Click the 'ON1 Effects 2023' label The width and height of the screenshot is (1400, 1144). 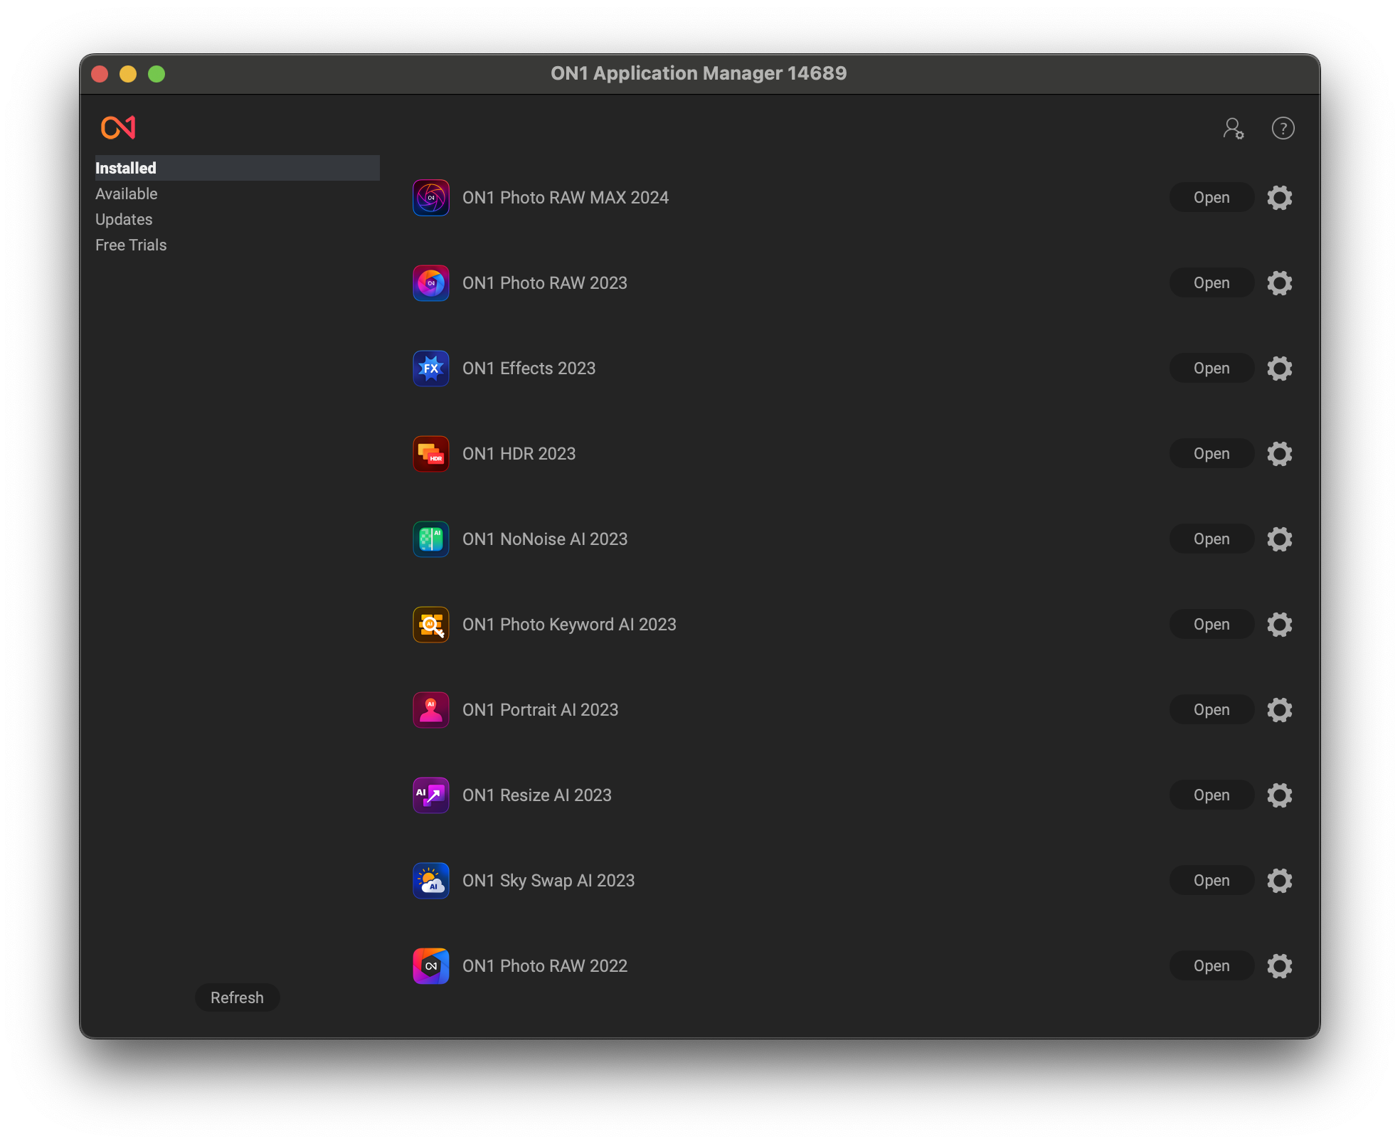(529, 369)
